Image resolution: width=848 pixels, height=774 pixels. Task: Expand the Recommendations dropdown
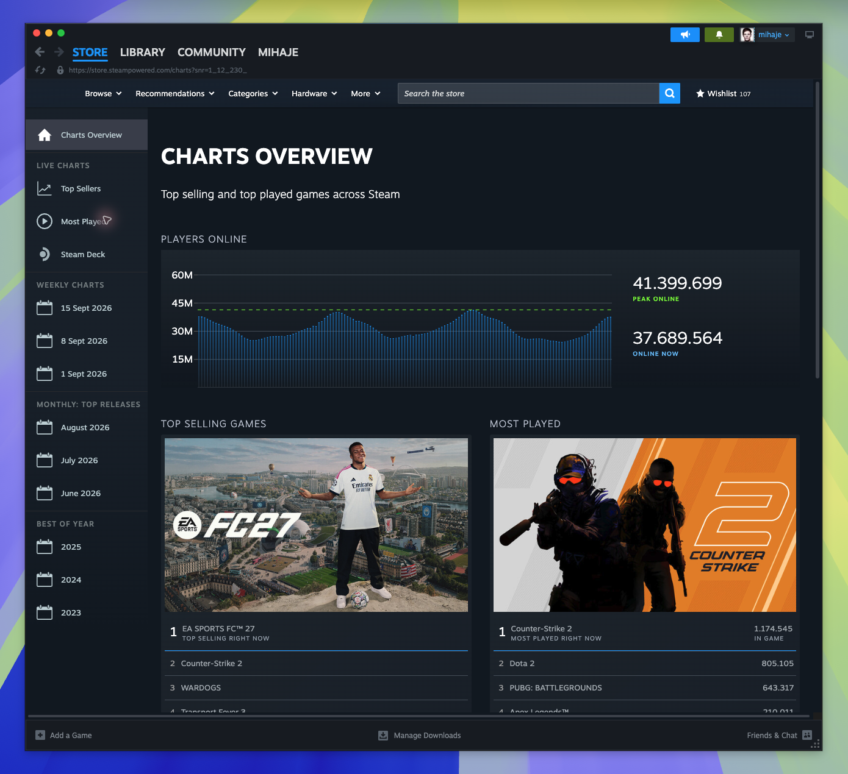pyautogui.click(x=175, y=93)
